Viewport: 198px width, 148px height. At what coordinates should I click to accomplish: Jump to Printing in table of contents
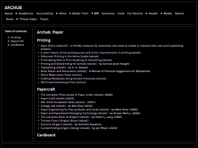pyautogui.click(x=15, y=37)
